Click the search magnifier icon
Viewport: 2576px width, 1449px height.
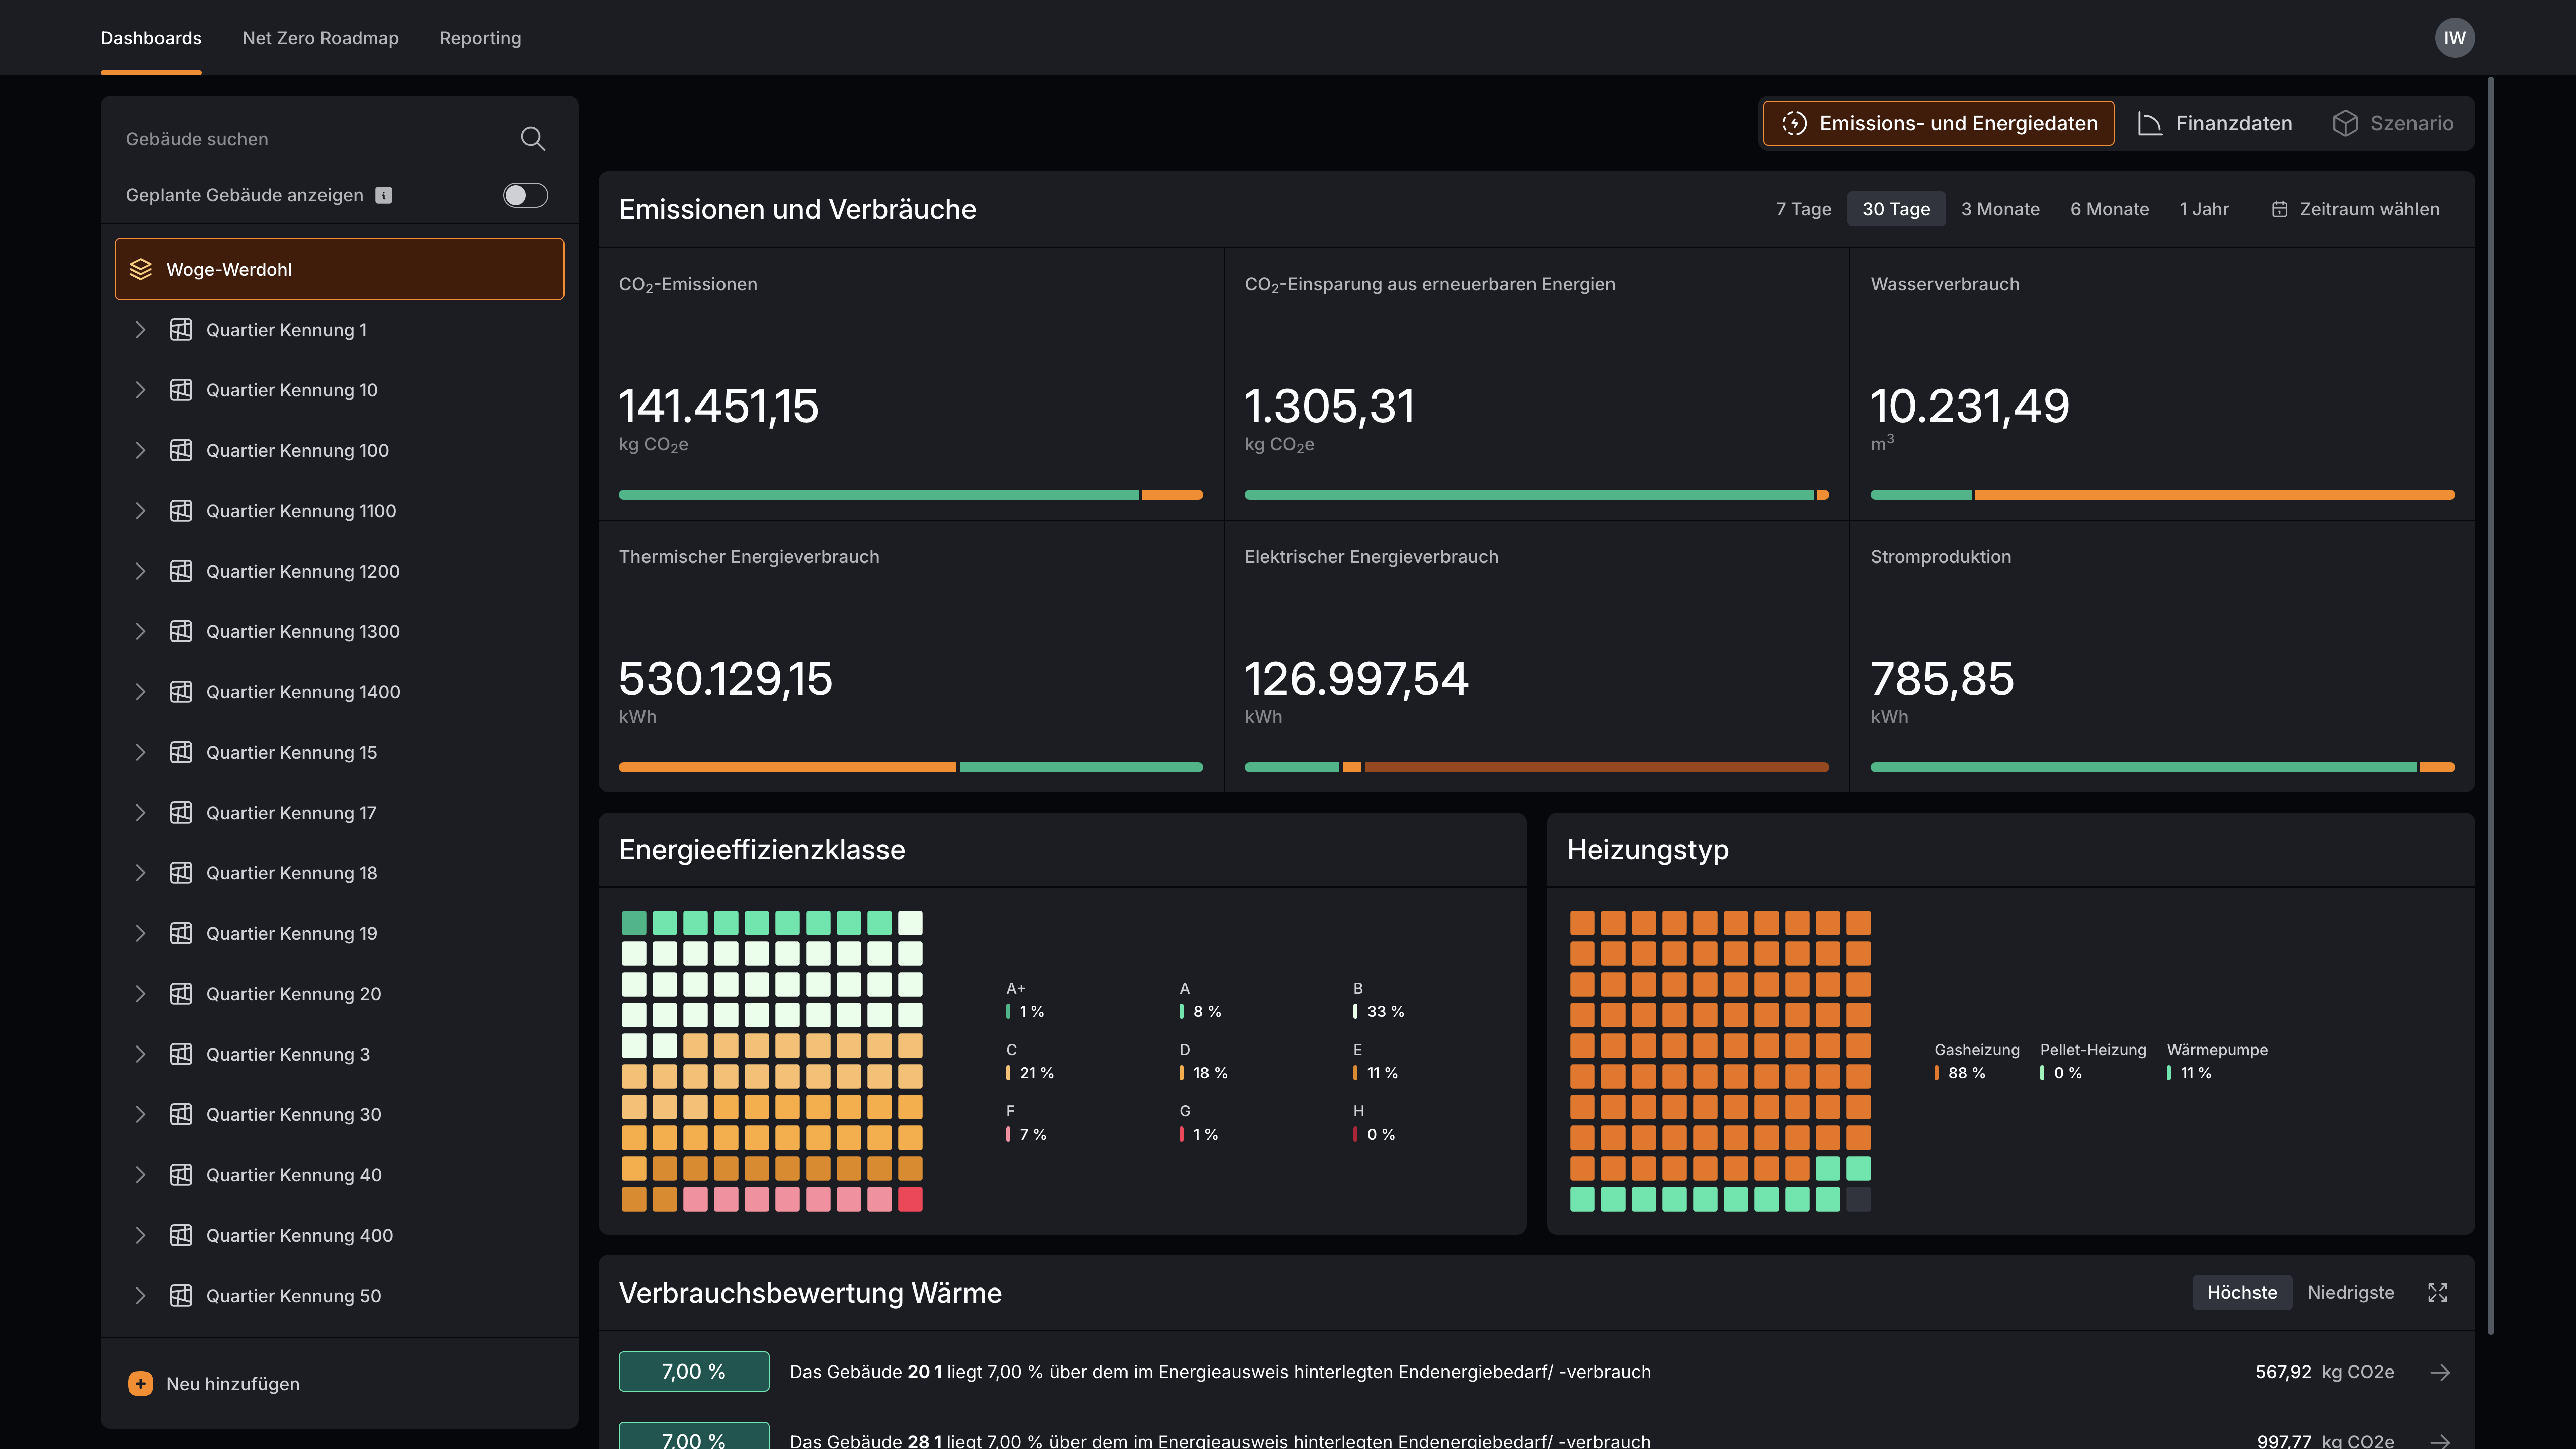point(533,139)
